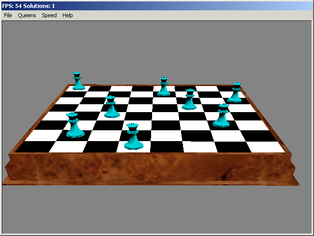Open the Queens menu
The image size is (314, 236).
coord(27,15)
